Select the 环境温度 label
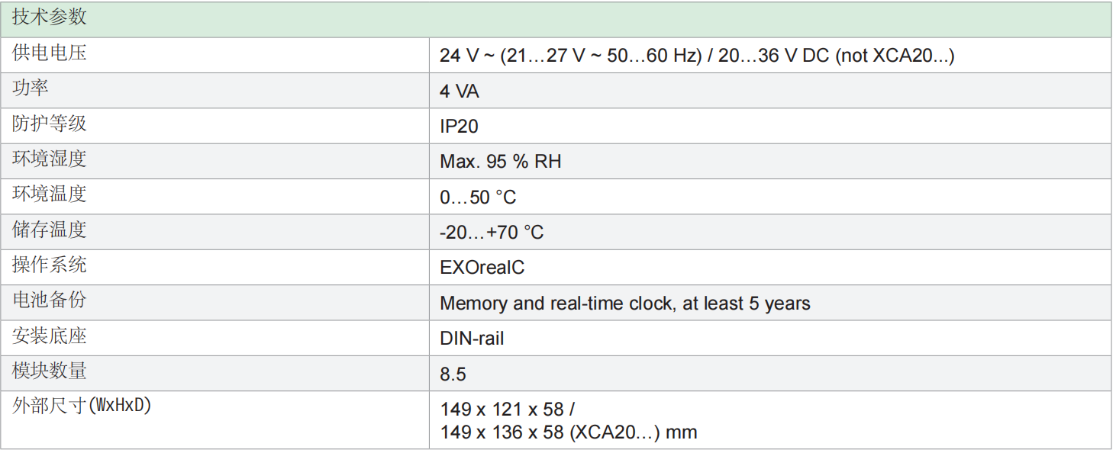The image size is (1116, 453). (49, 194)
